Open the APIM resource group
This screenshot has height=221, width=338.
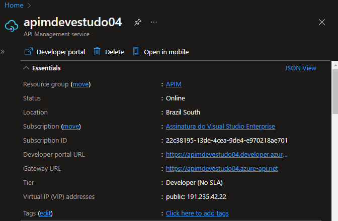coord(174,84)
